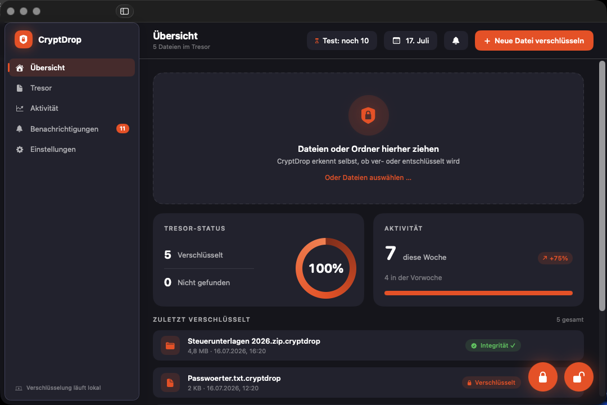The image size is (607, 405).
Task: Open the Übersicht page in the sidebar
Action: click(x=71, y=67)
